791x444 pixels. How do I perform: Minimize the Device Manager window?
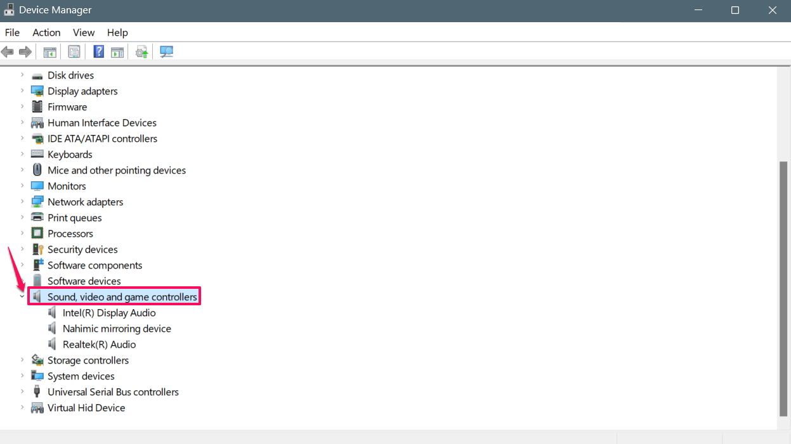coord(698,10)
